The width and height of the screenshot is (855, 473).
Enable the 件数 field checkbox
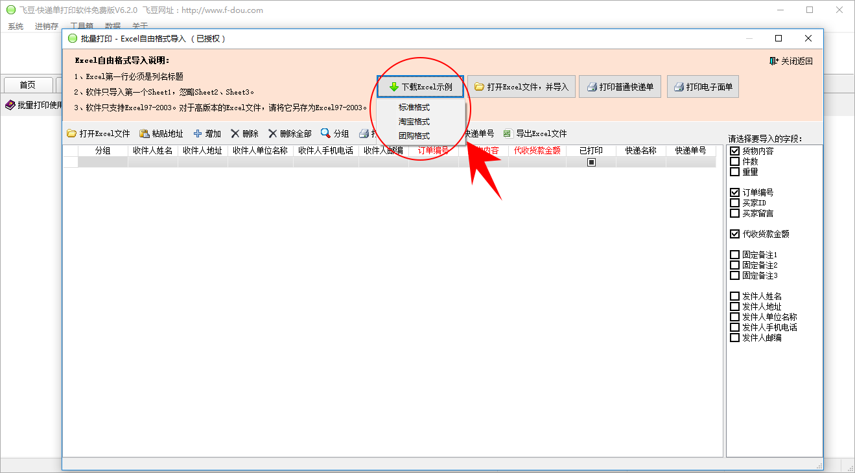pos(734,161)
